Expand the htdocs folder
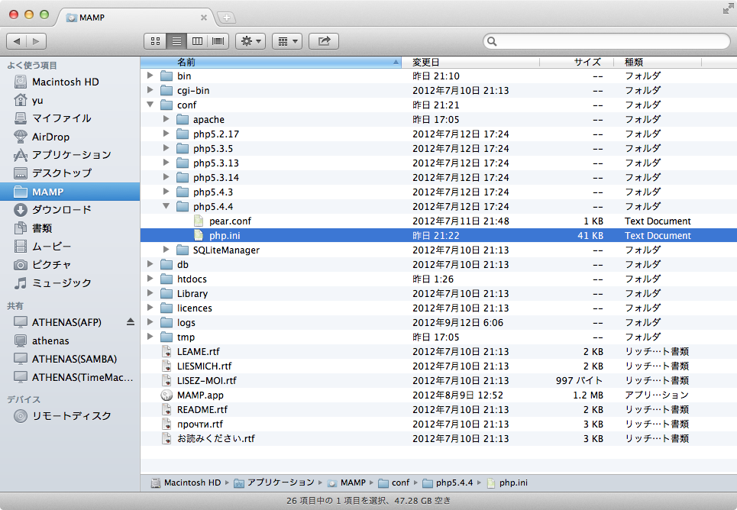The width and height of the screenshot is (737, 510). (150, 279)
